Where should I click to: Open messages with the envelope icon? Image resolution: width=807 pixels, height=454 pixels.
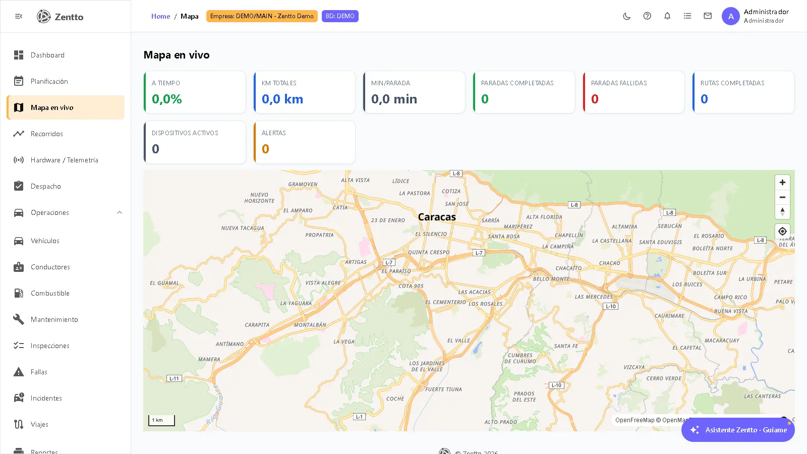tap(708, 16)
